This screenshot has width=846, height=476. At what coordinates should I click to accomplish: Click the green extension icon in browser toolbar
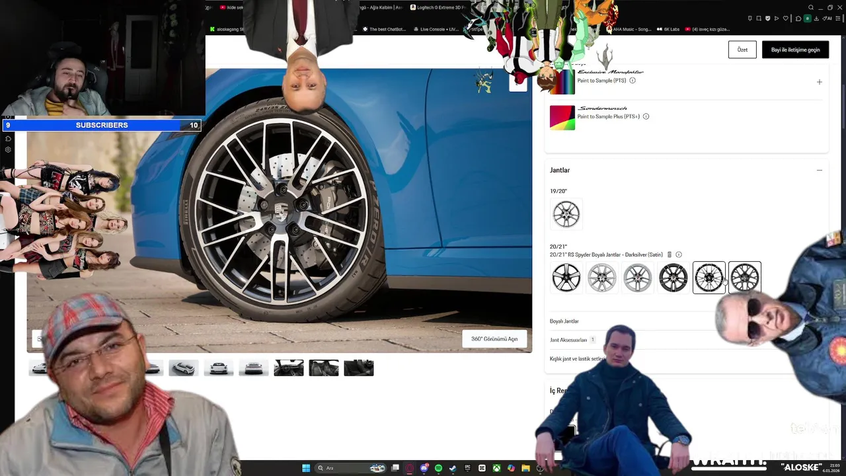point(807,18)
